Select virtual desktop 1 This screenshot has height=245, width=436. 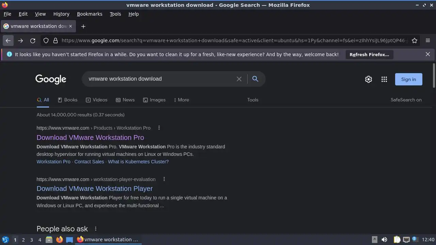coord(15,240)
